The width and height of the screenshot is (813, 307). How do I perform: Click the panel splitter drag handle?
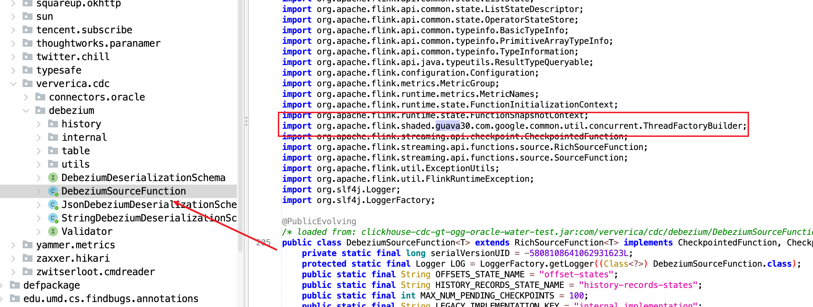coord(246,121)
